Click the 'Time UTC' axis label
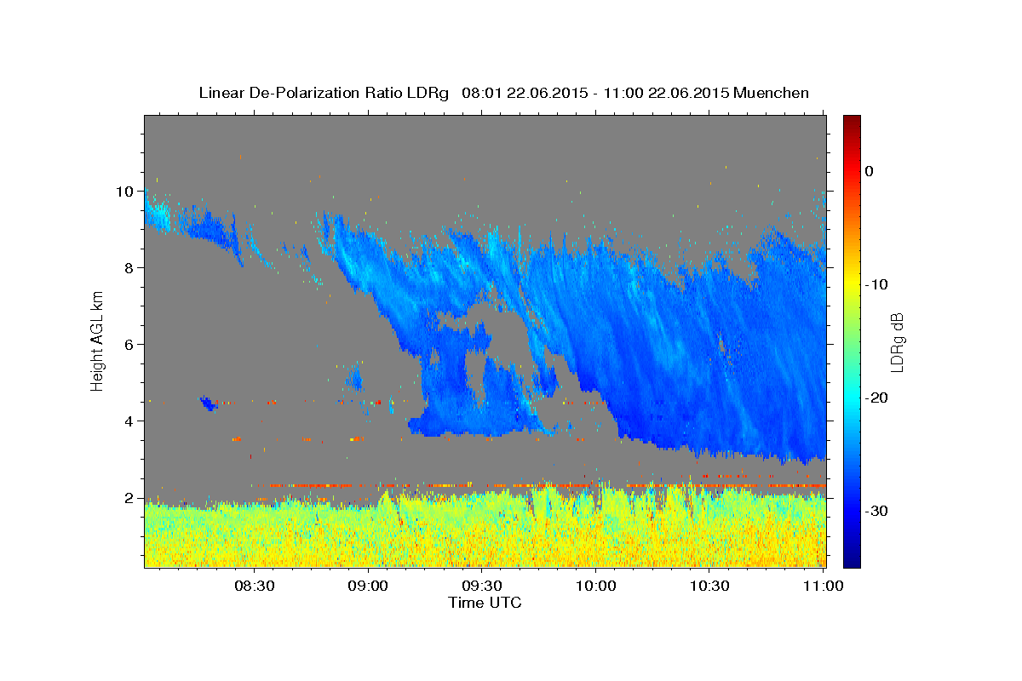The width and height of the screenshot is (1022, 681). point(485,603)
